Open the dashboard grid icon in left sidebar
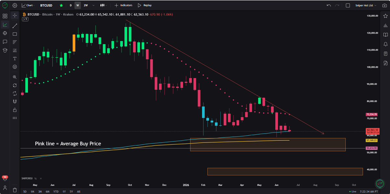 click(x=5, y=16)
